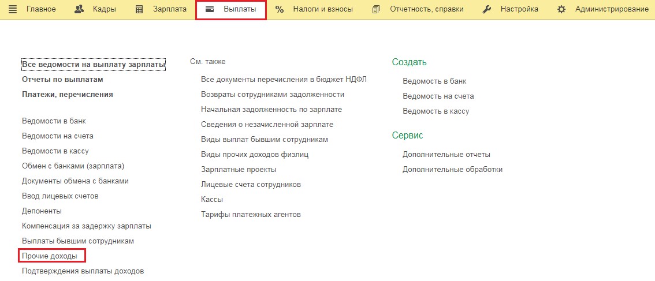Click the Создать group heading
The height and width of the screenshot is (281, 655).
(410, 62)
